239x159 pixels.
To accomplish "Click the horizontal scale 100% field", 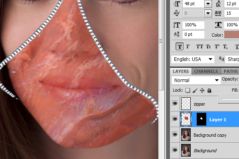I will [x=231, y=25].
